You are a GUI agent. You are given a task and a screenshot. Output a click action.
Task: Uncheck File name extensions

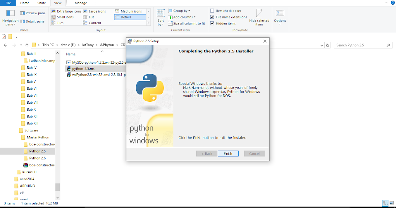tap(212, 17)
